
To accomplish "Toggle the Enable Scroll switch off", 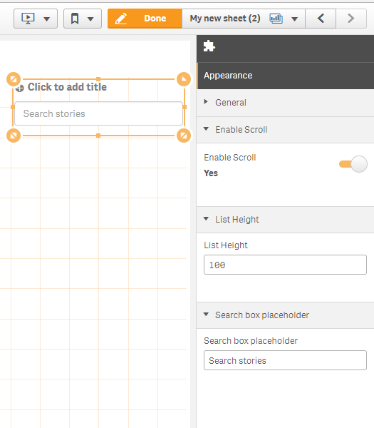I will pos(353,164).
